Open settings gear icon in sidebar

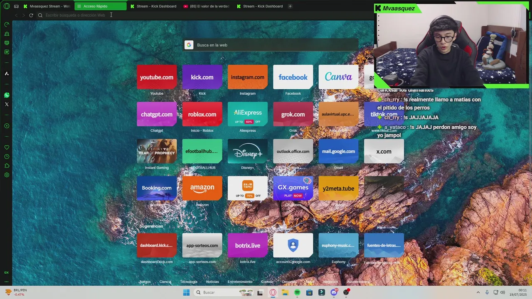click(7, 175)
